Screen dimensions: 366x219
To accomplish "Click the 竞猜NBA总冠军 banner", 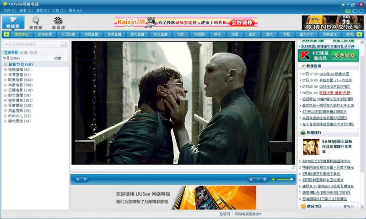I will click(x=333, y=22).
